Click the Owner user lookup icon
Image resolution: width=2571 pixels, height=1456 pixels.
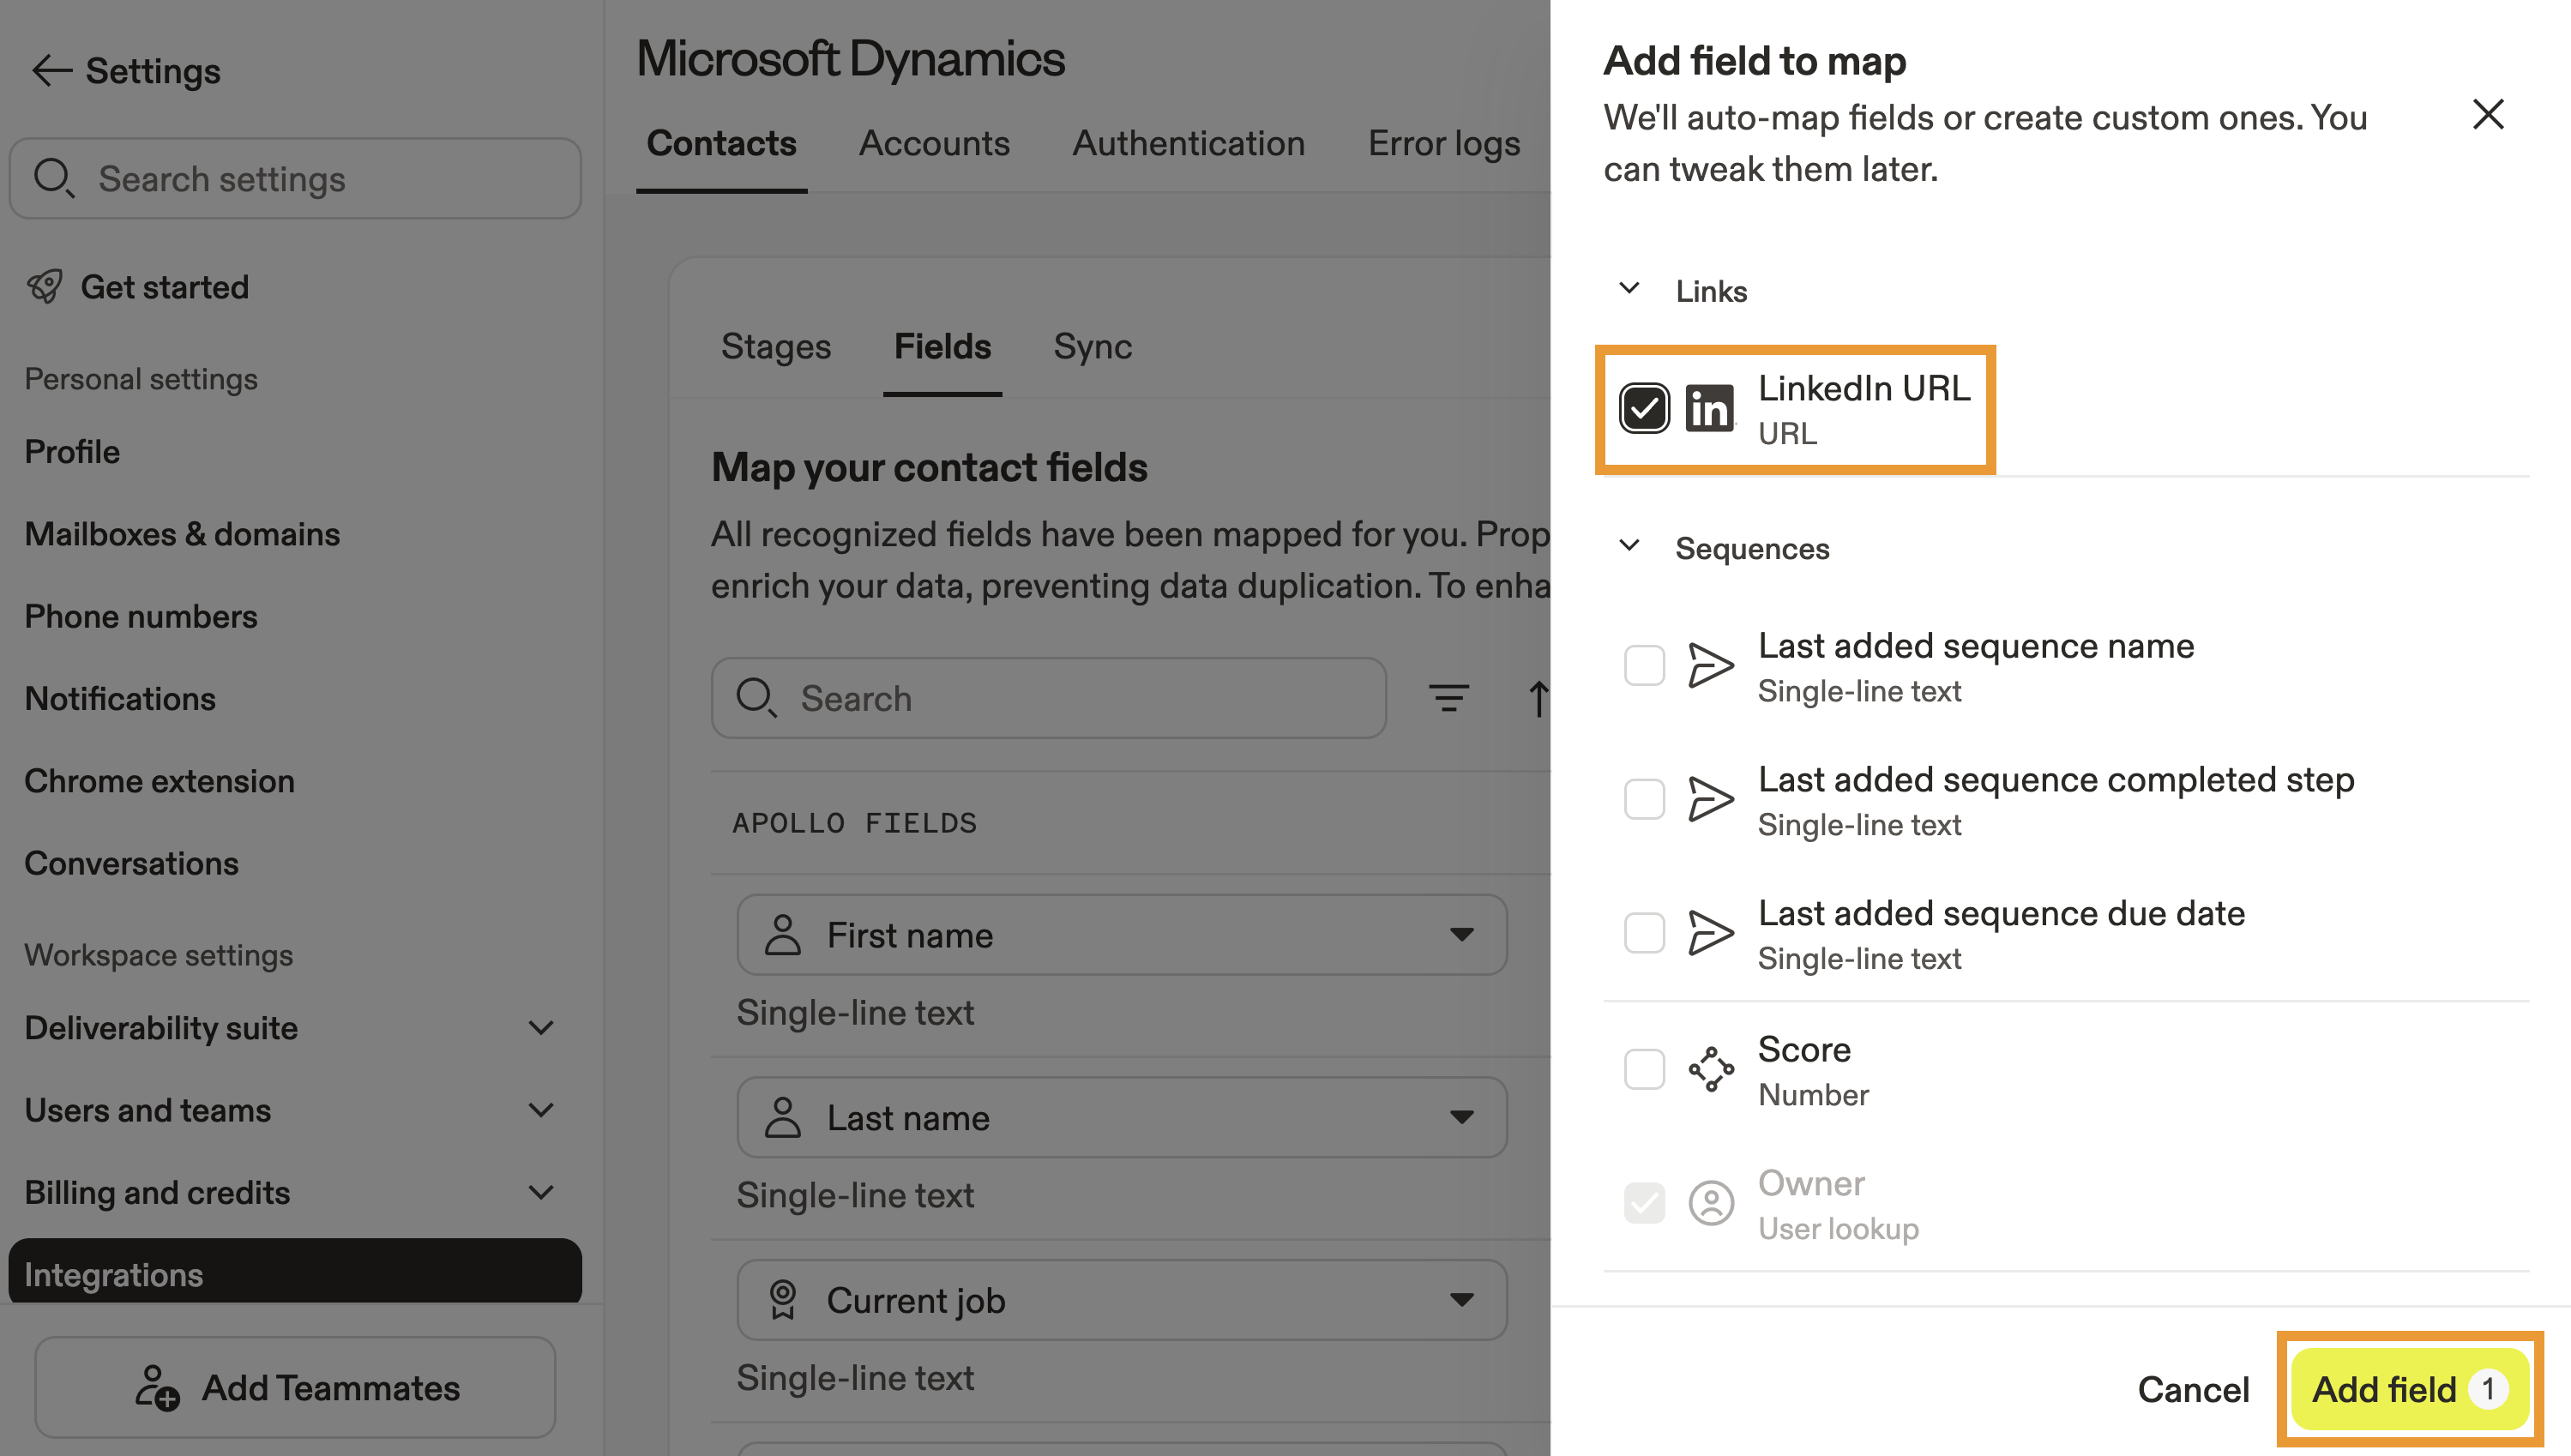click(1710, 1203)
